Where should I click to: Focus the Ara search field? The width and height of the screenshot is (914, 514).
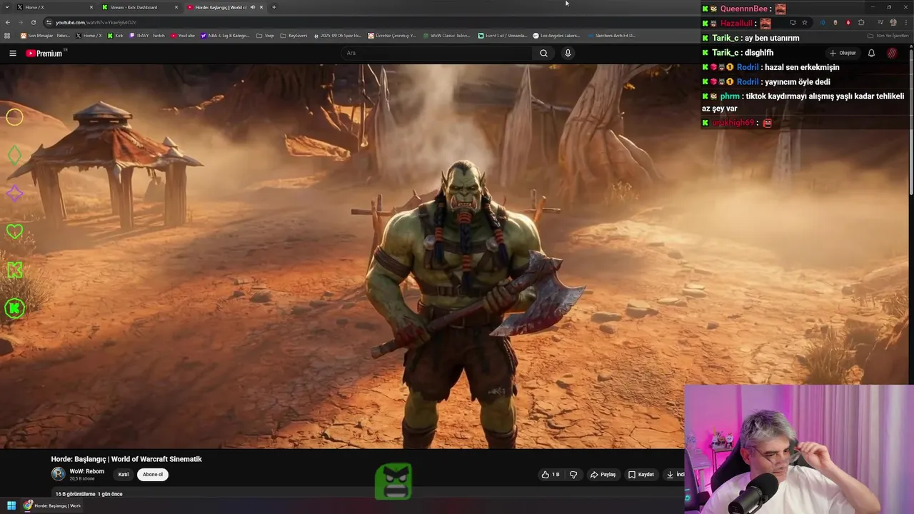coord(437,53)
